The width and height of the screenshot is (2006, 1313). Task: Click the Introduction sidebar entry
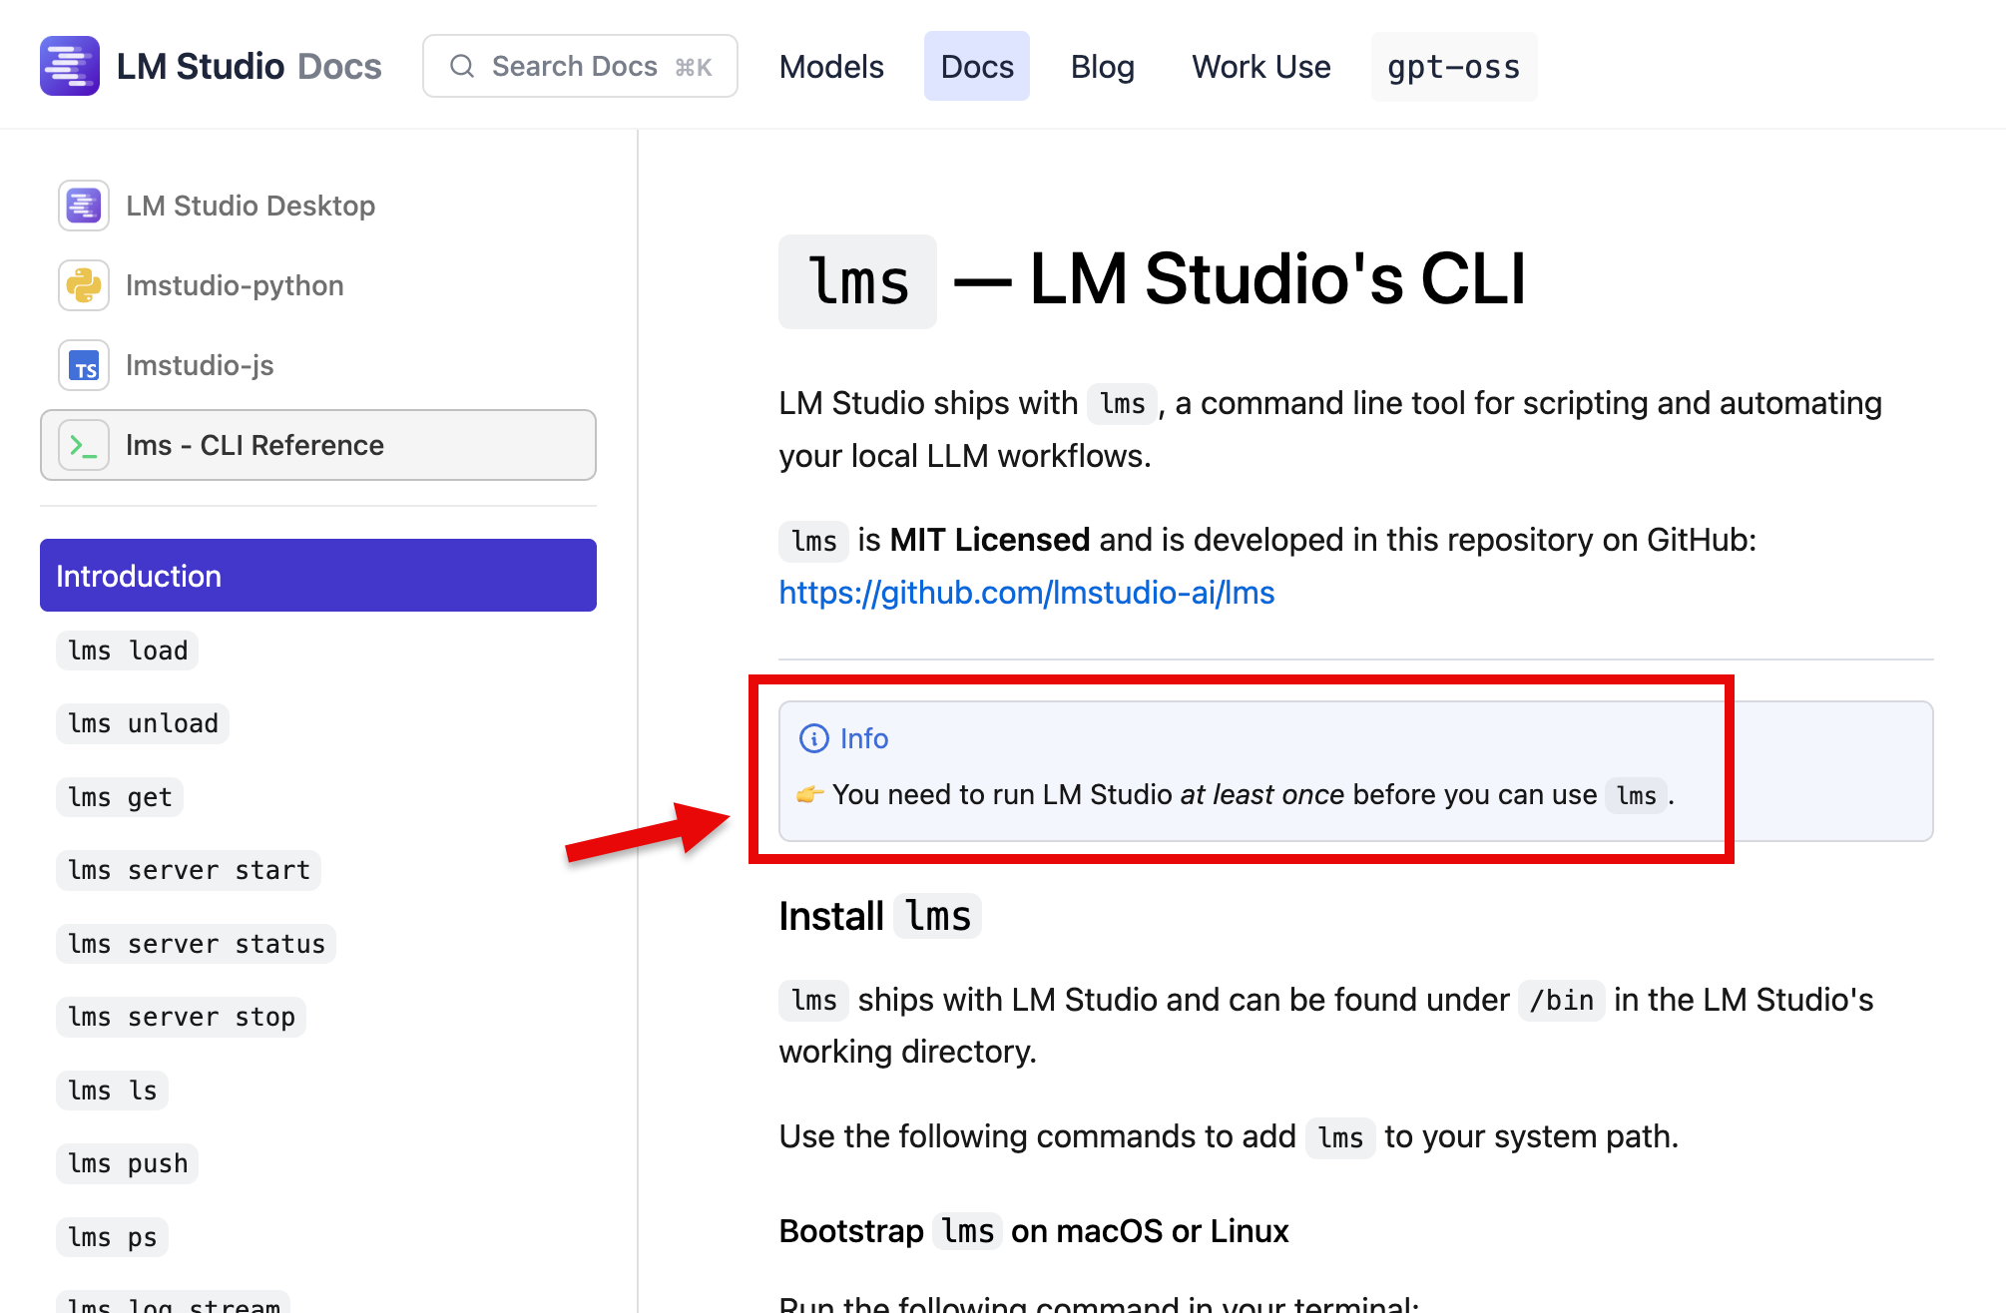tap(139, 576)
